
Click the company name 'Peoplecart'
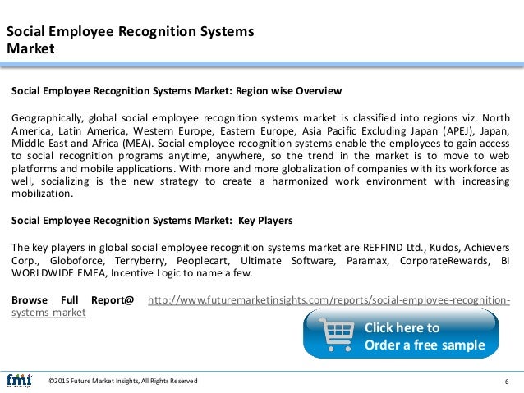point(203,260)
